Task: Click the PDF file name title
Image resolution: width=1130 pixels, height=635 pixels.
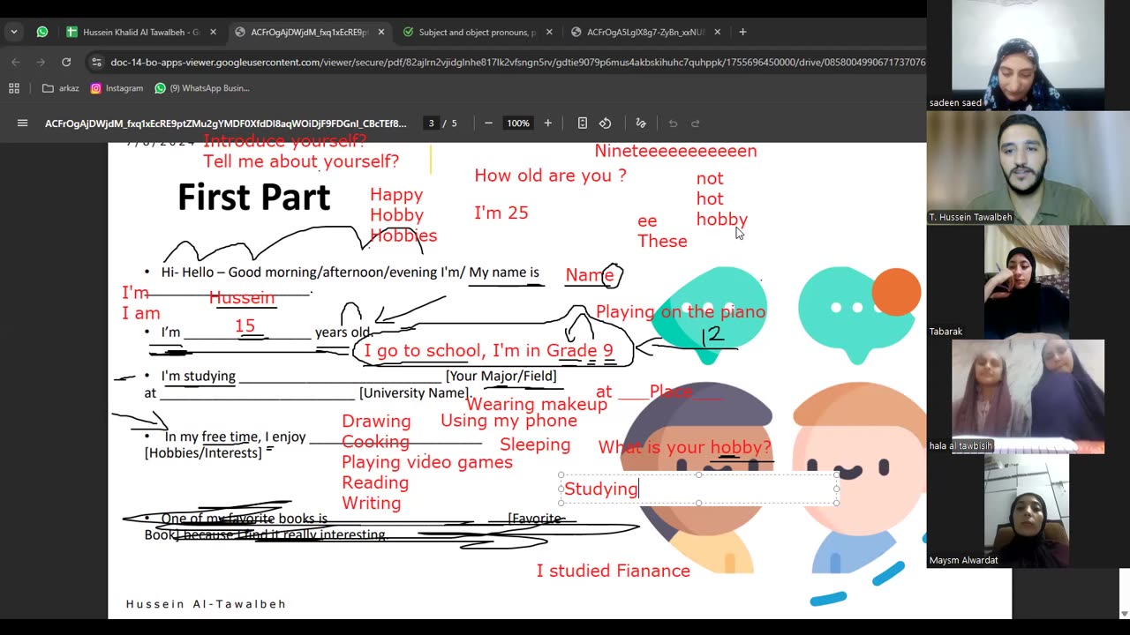Action: 226,123
